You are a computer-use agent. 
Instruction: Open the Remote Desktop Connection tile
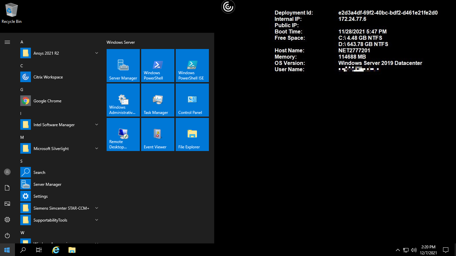click(123, 134)
